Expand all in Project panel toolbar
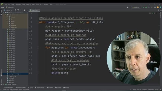 point(18,10)
